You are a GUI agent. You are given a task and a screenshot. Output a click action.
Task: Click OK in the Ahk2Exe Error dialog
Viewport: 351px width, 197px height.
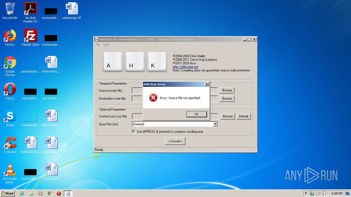(x=197, y=114)
